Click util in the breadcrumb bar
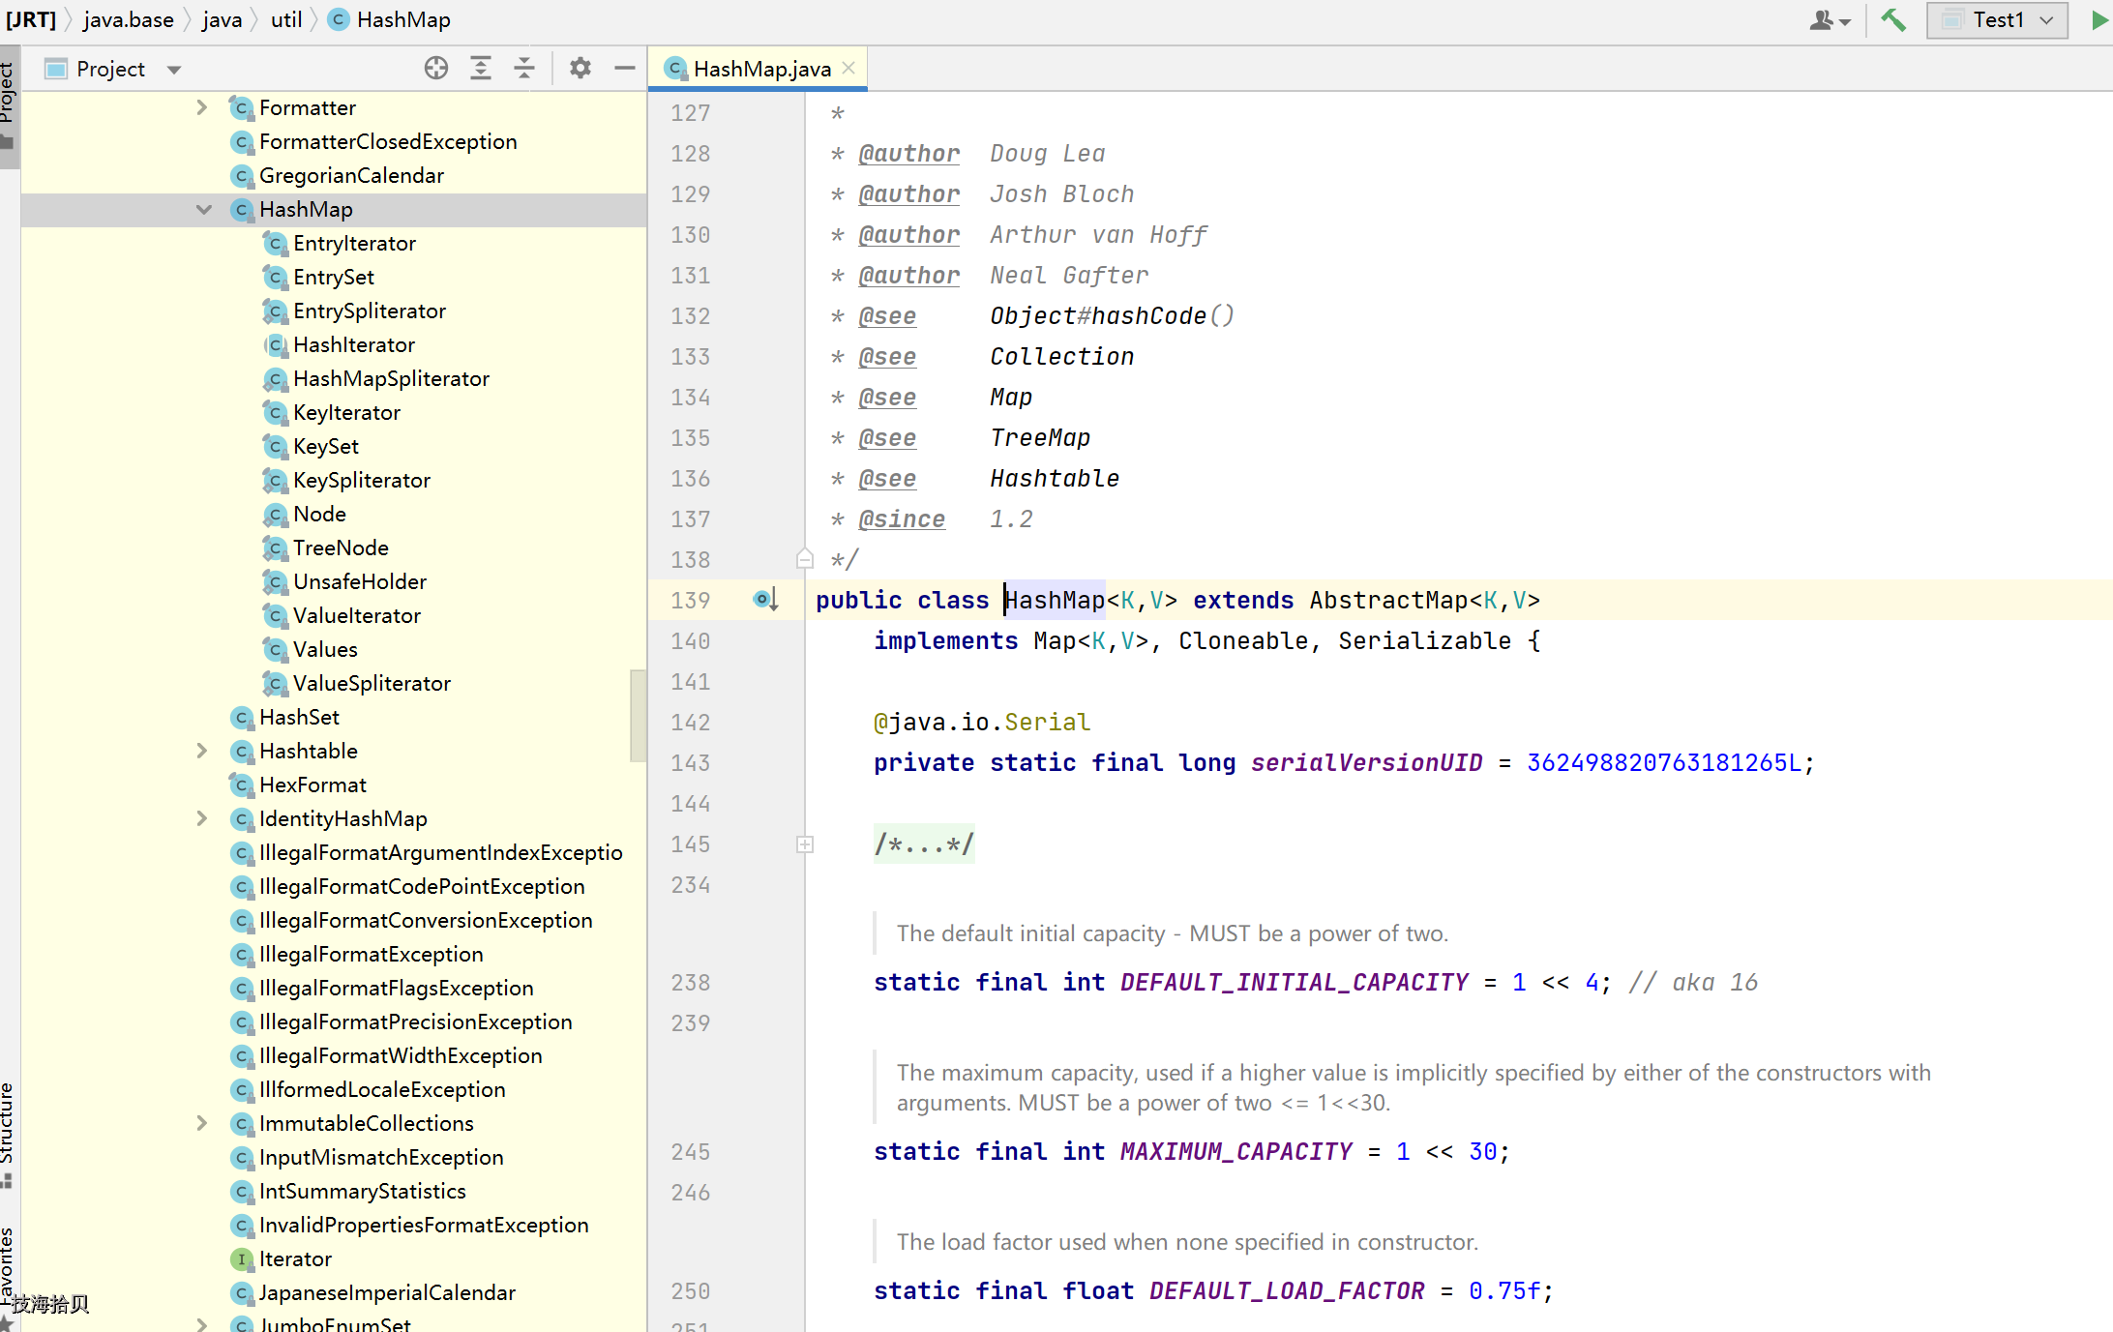 pyautogui.click(x=286, y=19)
